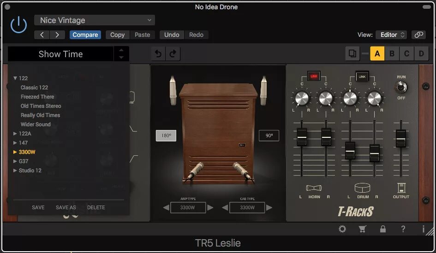The height and width of the screenshot is (253, 436).
Task: Open the View Editor dropdown
Action: pyautogui.click(x=391, y=35)
